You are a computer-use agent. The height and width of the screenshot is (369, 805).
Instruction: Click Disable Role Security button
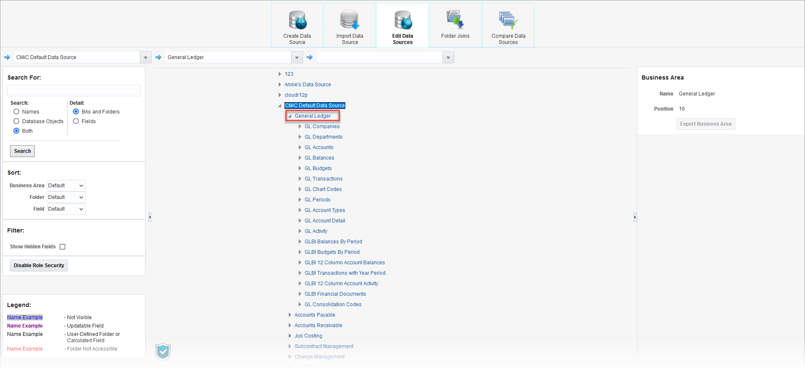(x=39, y=266)
